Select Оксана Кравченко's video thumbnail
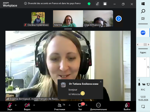This screenshot has width=150, height=112. click(x=38, y=18)
